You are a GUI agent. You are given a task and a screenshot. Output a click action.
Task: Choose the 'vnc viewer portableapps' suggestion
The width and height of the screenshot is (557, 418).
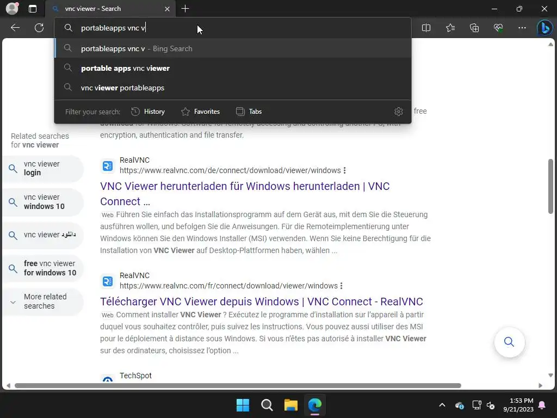[233, 88]
